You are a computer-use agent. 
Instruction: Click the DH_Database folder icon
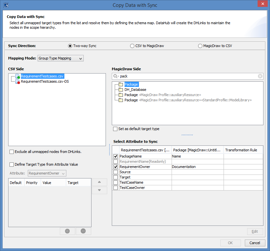[121, 90]
